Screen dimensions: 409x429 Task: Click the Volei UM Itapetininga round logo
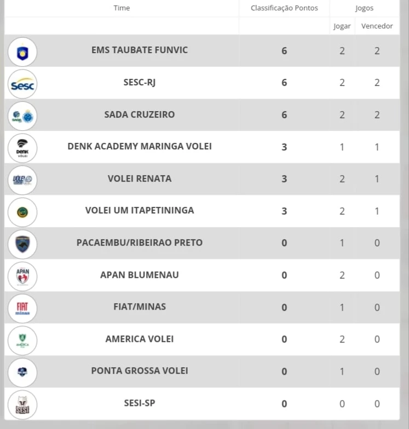22,212
